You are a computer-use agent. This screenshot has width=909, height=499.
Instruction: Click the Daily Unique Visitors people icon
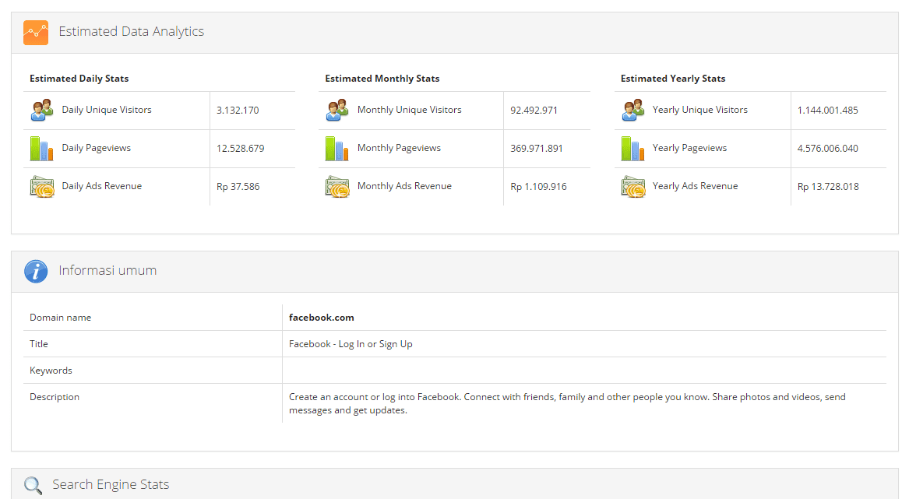point(42,110)
